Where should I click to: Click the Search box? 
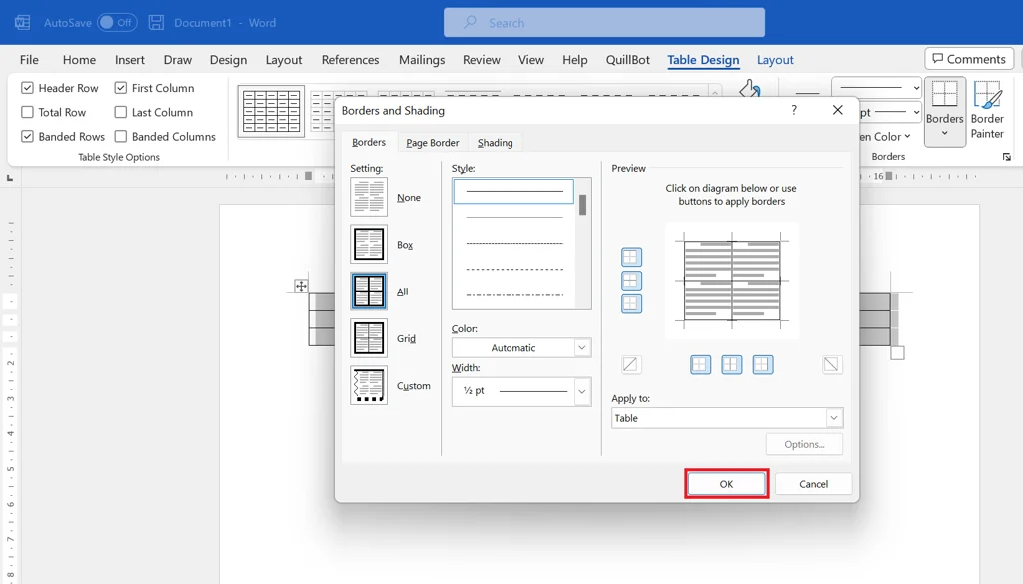(604, 23)
